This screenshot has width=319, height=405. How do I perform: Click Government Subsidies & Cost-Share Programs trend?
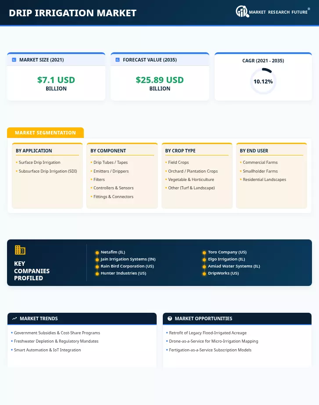(57, 333)
